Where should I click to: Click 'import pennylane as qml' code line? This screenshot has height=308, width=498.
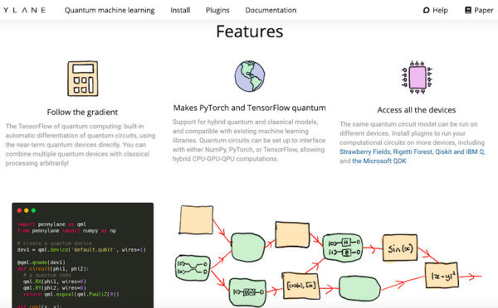(51, 224)
